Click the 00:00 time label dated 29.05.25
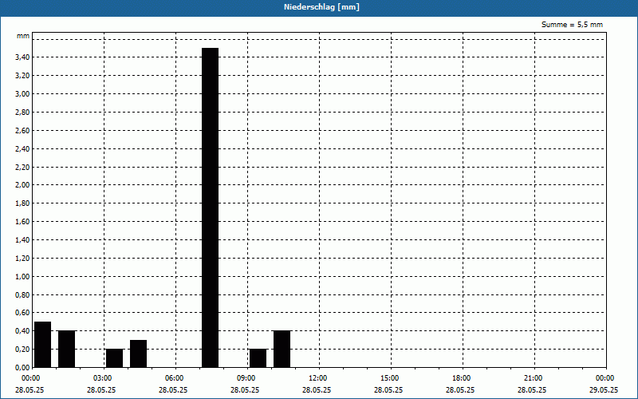This screenshot has width=638, height=399. (x=605, y=378)
